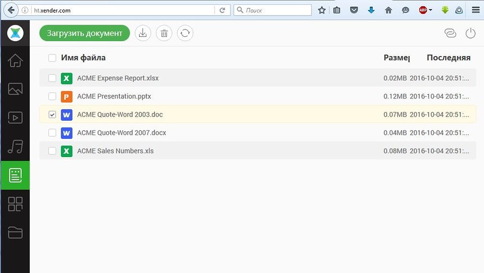Click the 0.08MB size value
The height and width of the screenshot is (273, 484).
coord(395,151)
